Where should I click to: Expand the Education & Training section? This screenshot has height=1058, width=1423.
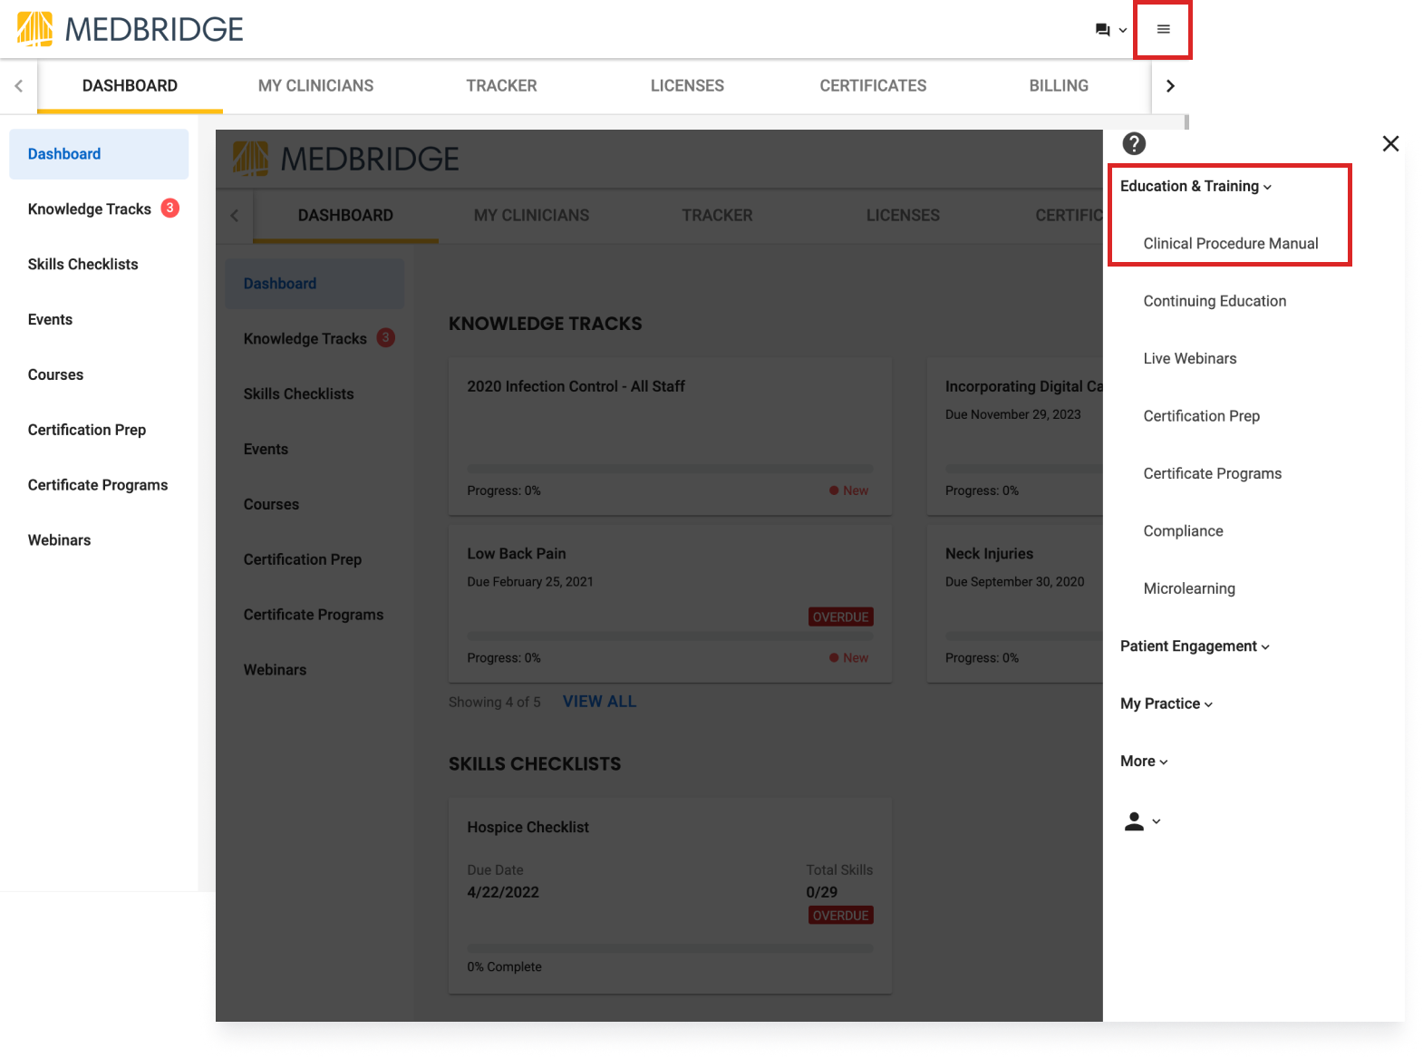pyautogui.click(x=1196, y=186)
